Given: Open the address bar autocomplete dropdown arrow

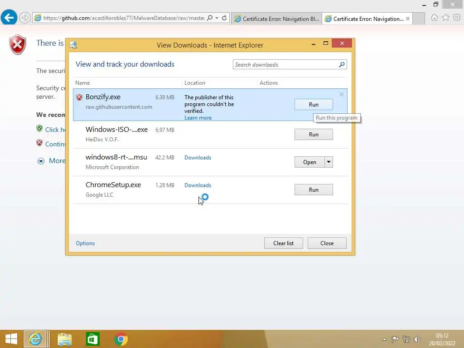Looking at the screenshot, I should pos(217,18).
